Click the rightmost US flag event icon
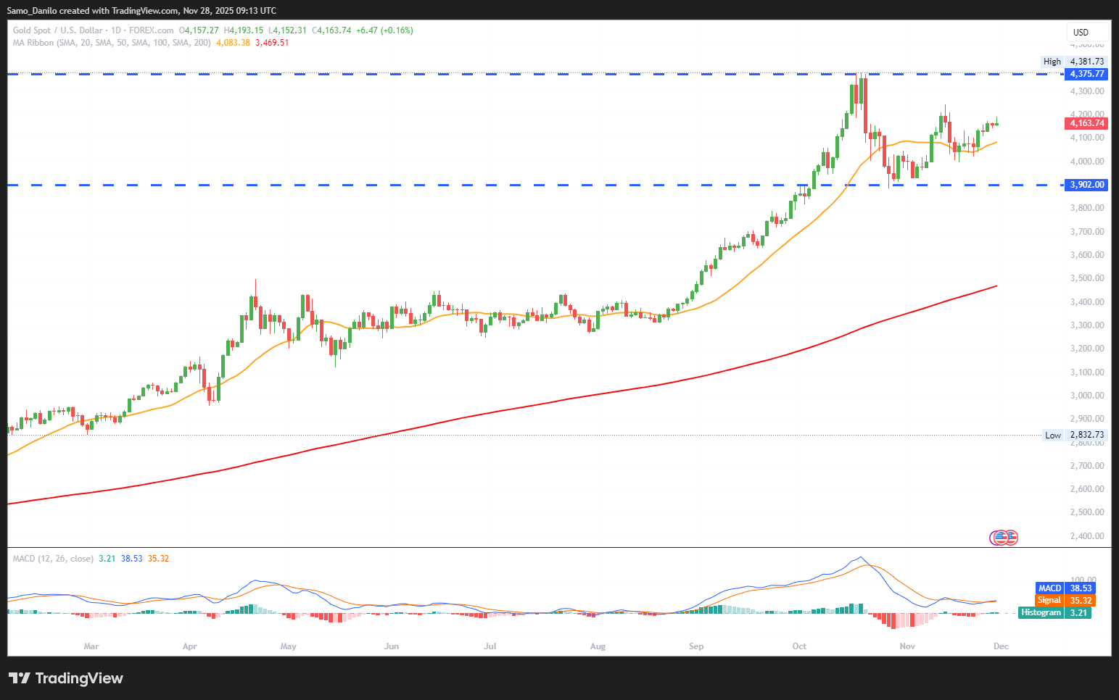The width and height of the screenshot is (1119, 700). pyautogui.click(x=1011, y=538)
